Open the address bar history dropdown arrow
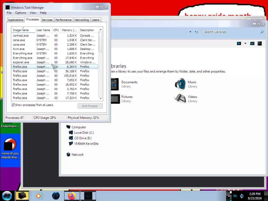This screenshot has height=201, width=268. tap(190, 32)
